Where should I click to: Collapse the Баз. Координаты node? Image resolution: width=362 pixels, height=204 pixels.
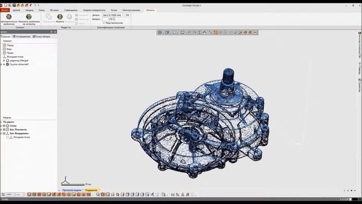(x=1, y=134)
